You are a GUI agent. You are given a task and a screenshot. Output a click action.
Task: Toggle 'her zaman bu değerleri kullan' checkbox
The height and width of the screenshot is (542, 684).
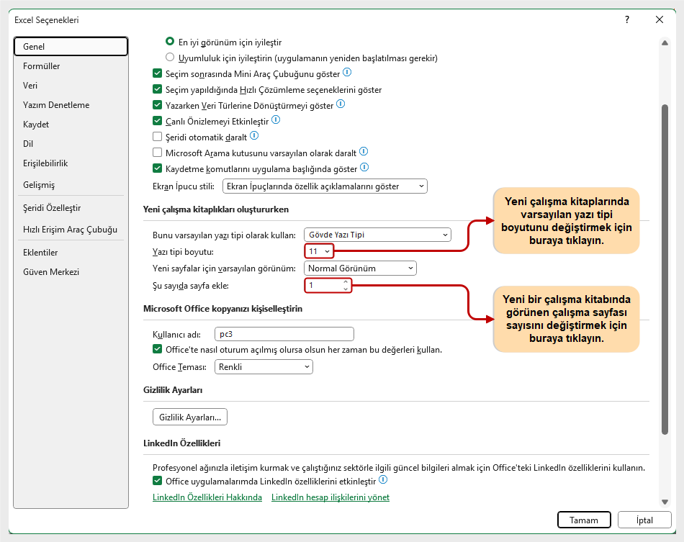click(x=158, y=349)
